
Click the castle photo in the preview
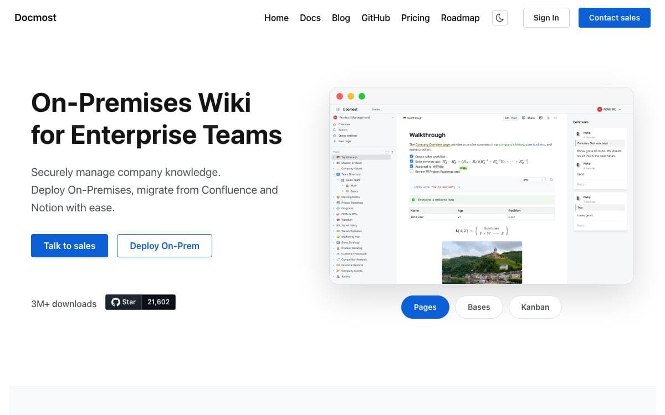pyautogui.click(x=482, y=262)
